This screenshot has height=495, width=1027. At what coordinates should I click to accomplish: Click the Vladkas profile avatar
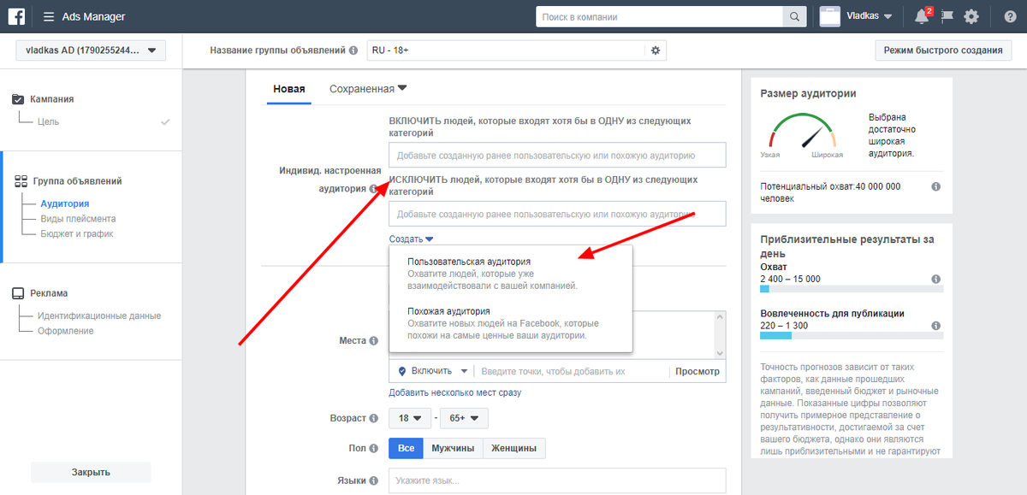point(830,16)
